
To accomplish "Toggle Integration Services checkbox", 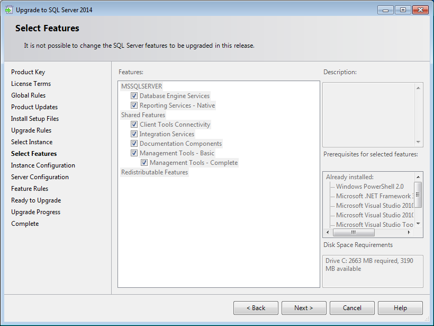I will [x=134, y=134].
